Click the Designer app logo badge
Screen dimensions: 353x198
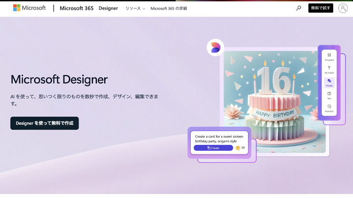[215, 48]
